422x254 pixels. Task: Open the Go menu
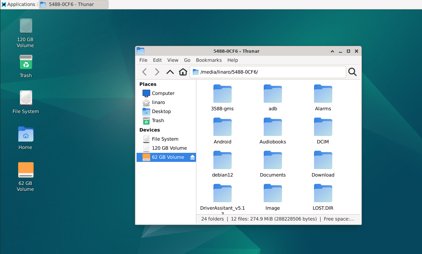coord(187,60)
